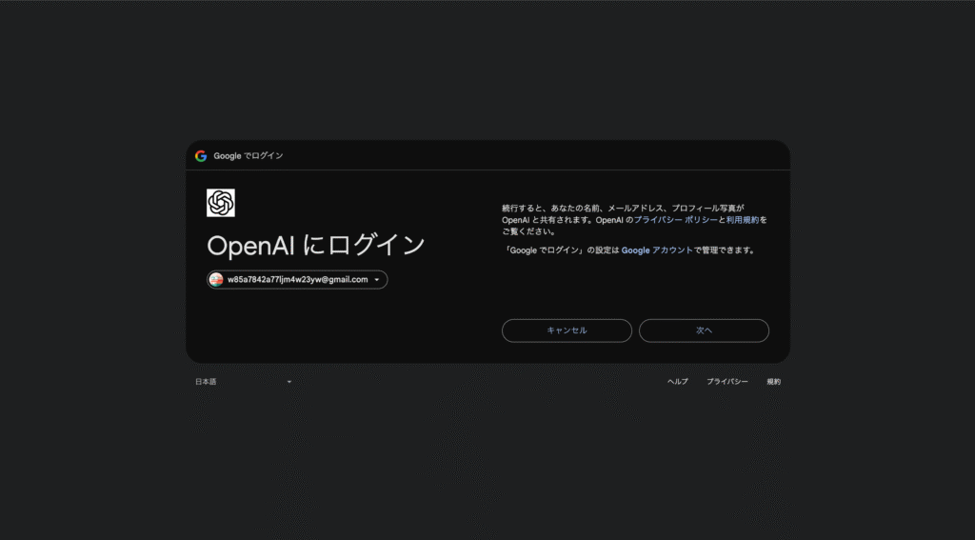Image resolution: width=975 pixels, height=540 pixels.
Task: Click the OpenAI logo icon
Action: tap(221, 203)
